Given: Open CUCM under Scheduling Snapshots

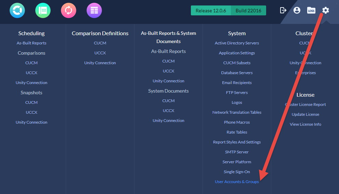Looking at the screenshot, I should (31, 102).
